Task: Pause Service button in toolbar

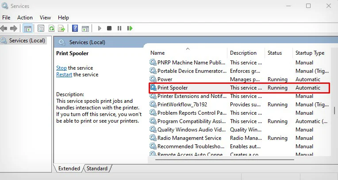Action: 119,28
